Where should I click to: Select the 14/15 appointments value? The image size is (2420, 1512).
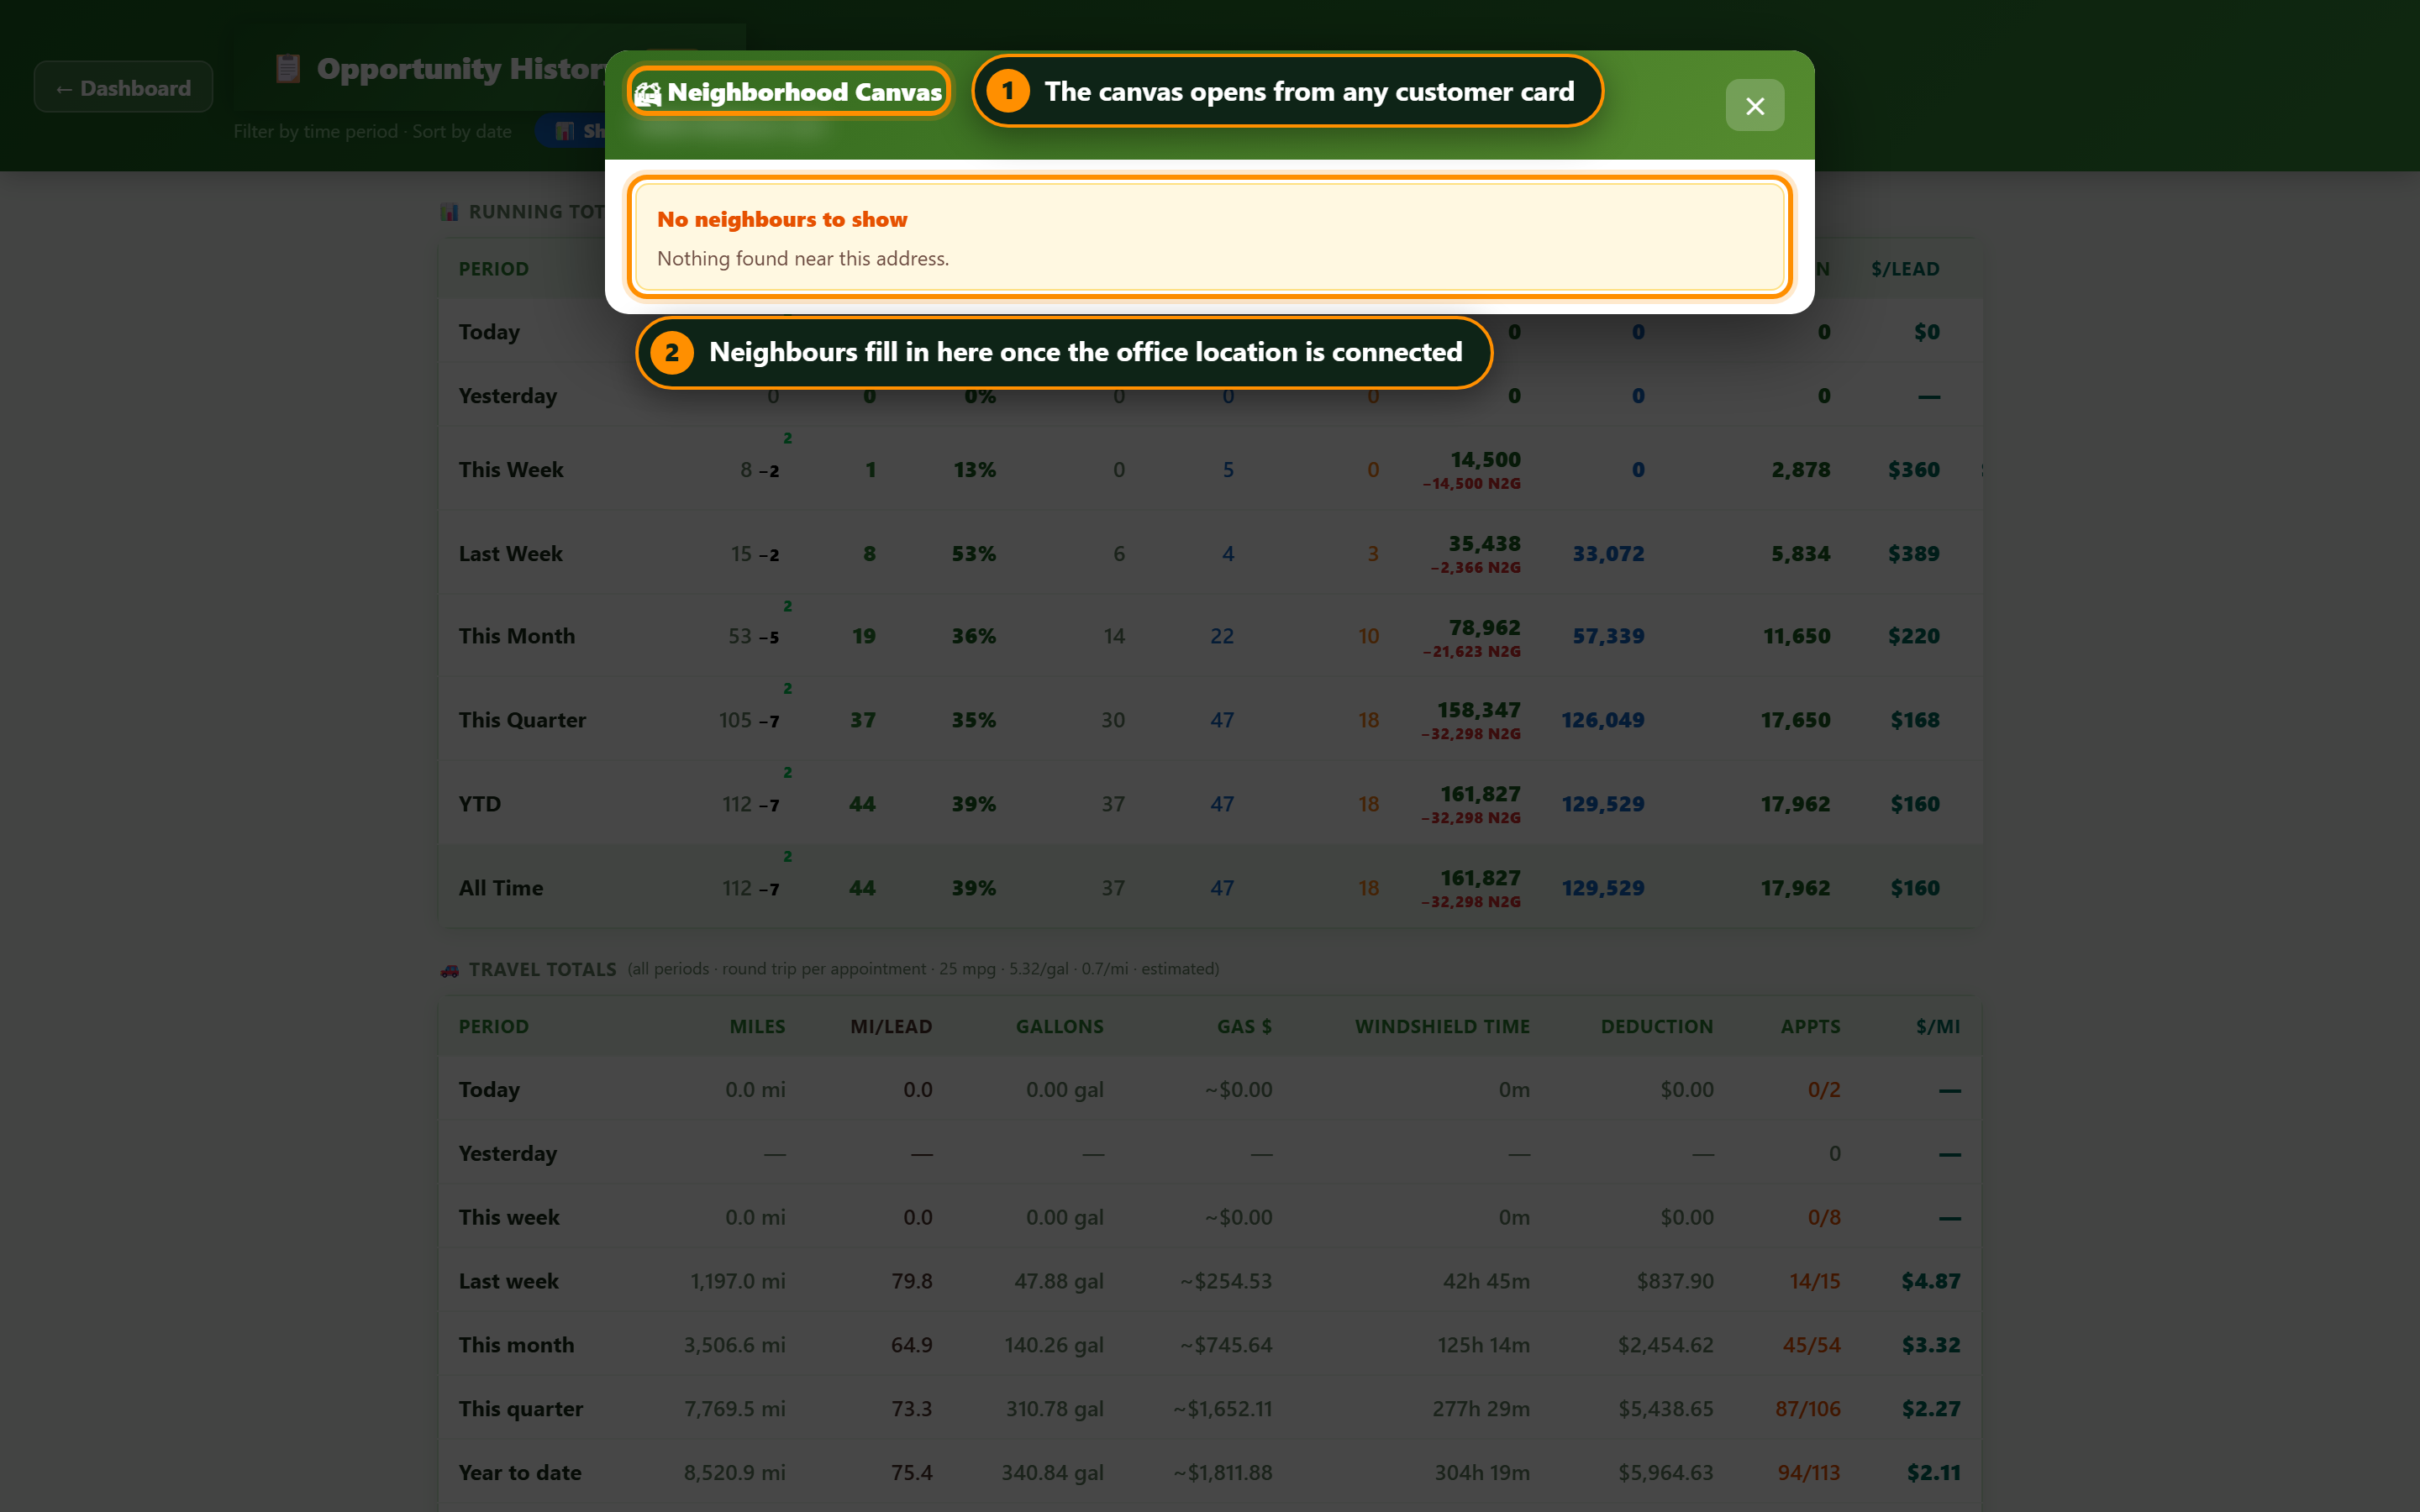click(1814, 1280)
